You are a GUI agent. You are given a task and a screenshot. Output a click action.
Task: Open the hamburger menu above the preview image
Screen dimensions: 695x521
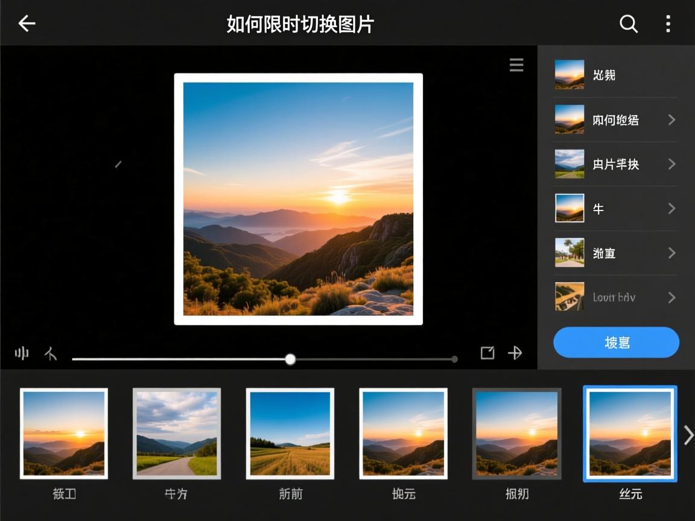516,65
